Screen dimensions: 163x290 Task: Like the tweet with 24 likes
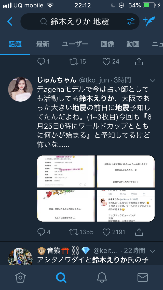pyautogui.click(x=106, y=62)
